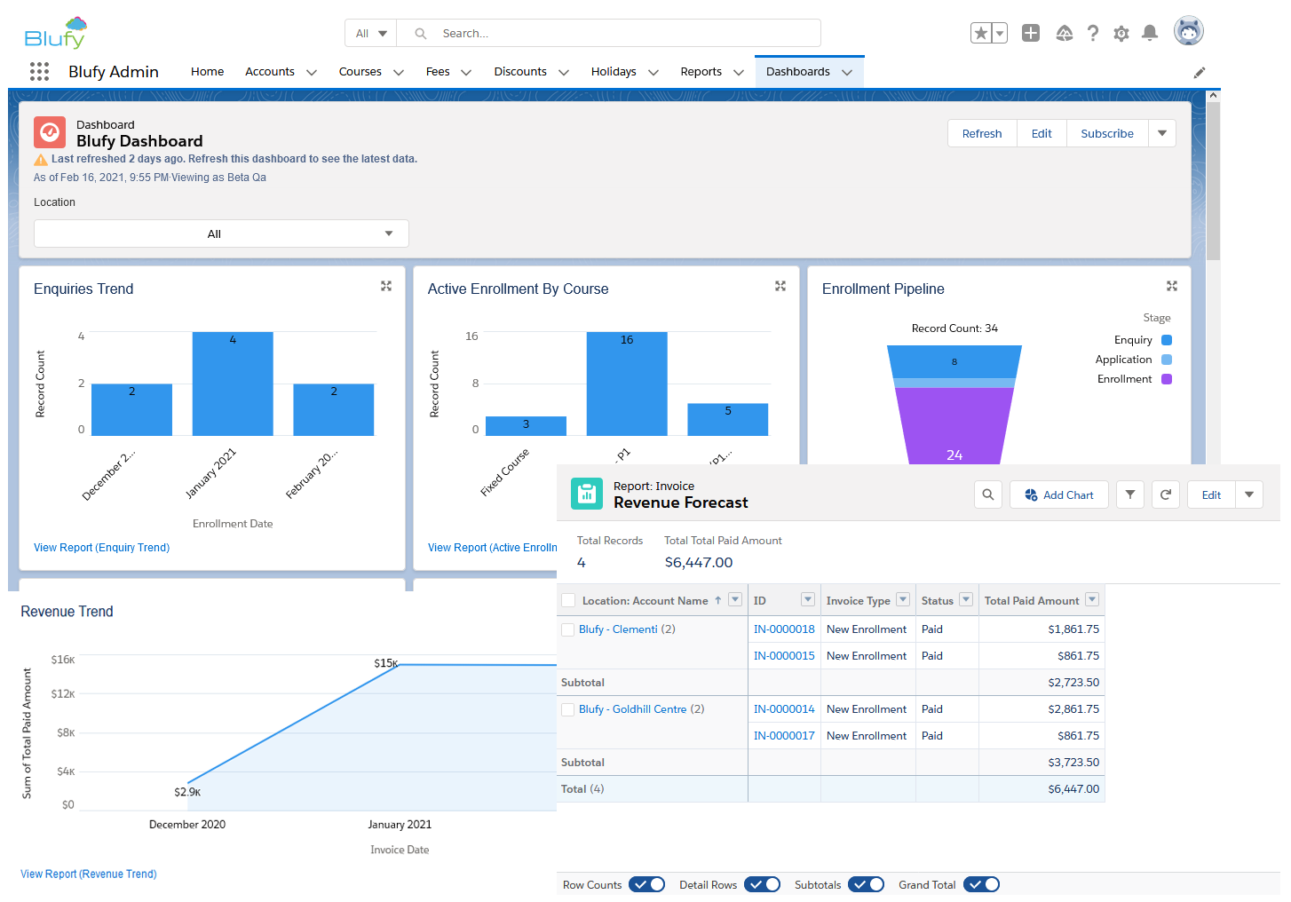Open the Courses tab
This screenshot has height=902, width=1291.
(360, 72)
